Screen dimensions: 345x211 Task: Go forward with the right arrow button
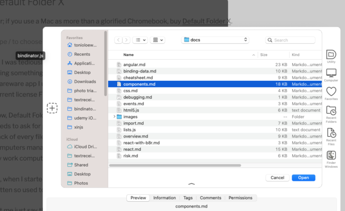pyautogui.click(x=126, y=40)
